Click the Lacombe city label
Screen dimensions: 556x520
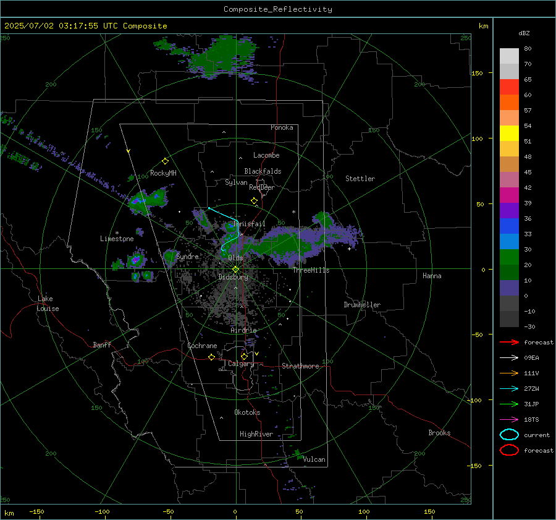click(x=266, y=155)
